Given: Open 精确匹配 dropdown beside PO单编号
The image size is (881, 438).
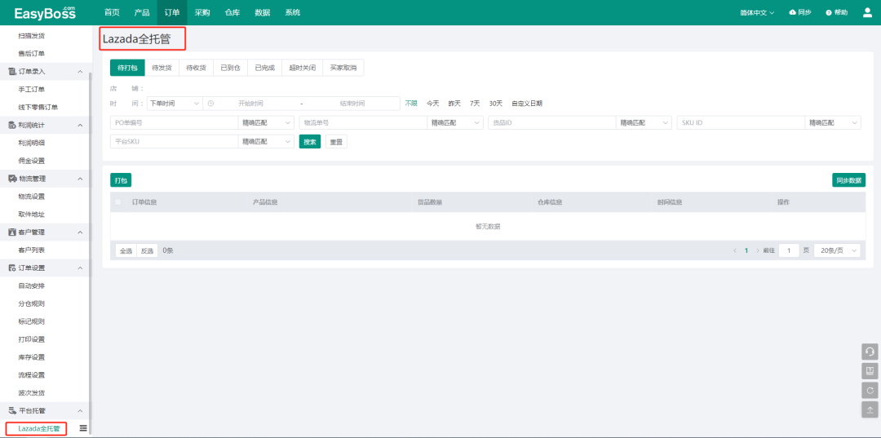Looking at the screenshot, I should coord(266,122).
